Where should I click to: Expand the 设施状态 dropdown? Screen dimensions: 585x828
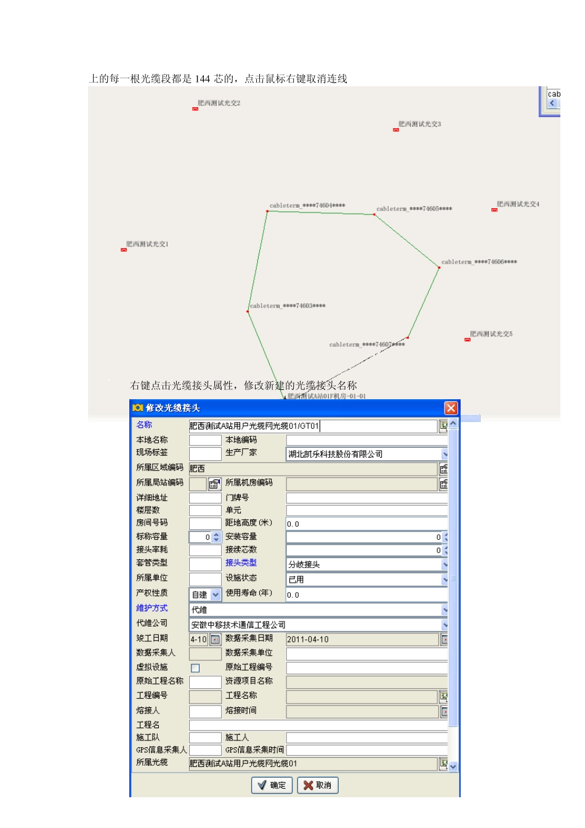[x=444, y=580]
